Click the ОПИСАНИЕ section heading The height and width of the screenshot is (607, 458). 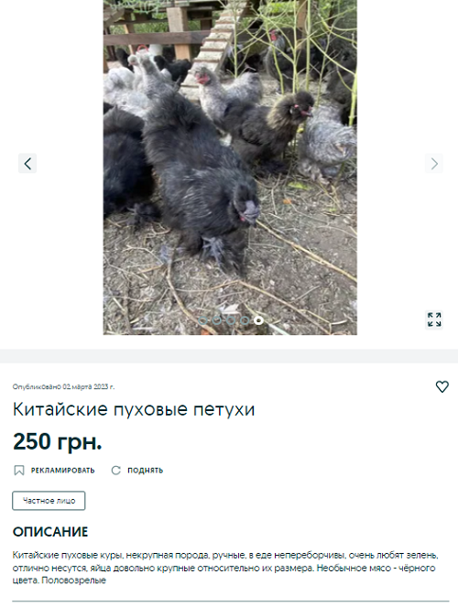point(50,532)
